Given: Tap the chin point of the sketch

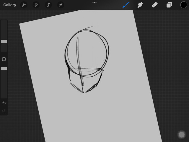Looking at the screenshot, I should tap(84, 92).
